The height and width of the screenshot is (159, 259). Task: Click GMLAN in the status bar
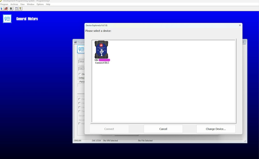point(78,141)
